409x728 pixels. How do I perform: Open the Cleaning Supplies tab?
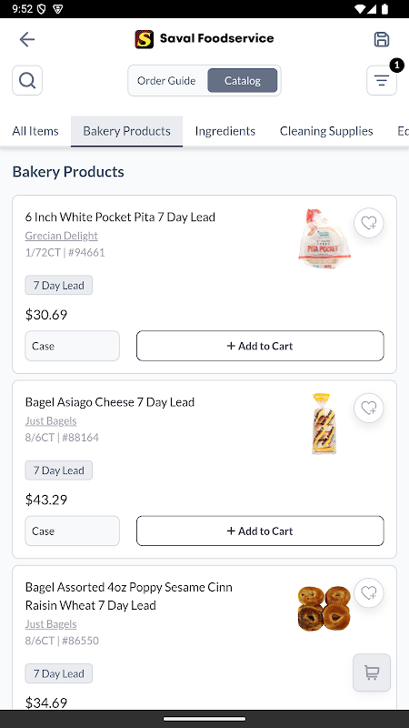coord(326,131)
